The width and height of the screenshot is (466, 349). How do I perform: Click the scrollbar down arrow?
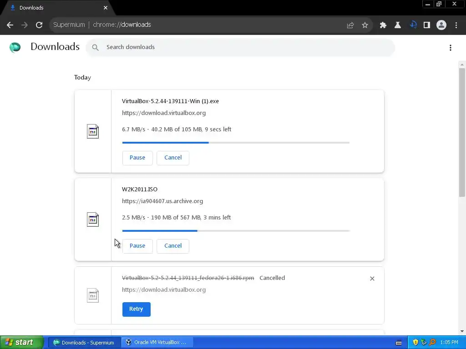pyautogui.click(x=462, y=331)
